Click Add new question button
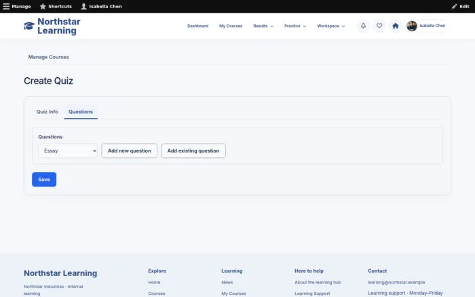 (x=130, y=151)
